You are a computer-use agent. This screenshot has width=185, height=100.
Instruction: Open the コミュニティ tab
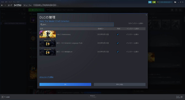(27, 5)
